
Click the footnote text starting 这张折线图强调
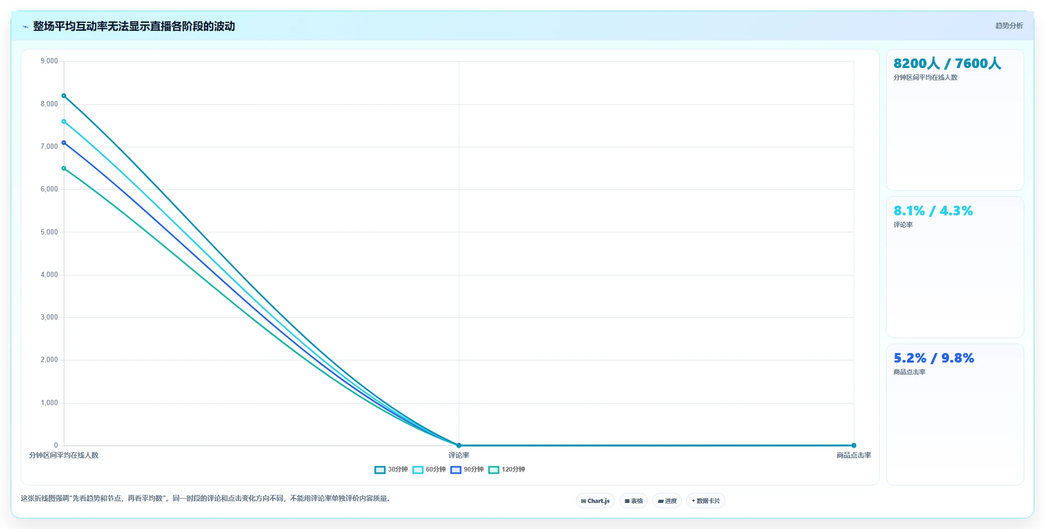coord(207,499)
